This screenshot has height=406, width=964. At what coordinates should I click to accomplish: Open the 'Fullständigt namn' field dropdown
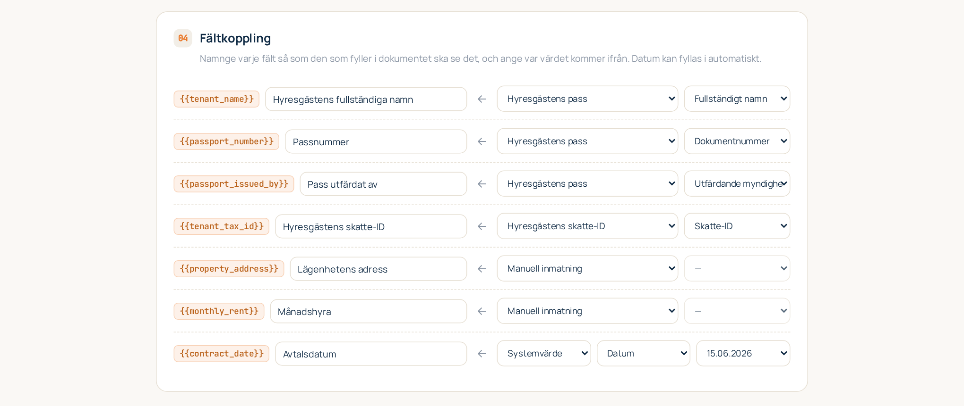pyautogui.click(x=737, y=99)
